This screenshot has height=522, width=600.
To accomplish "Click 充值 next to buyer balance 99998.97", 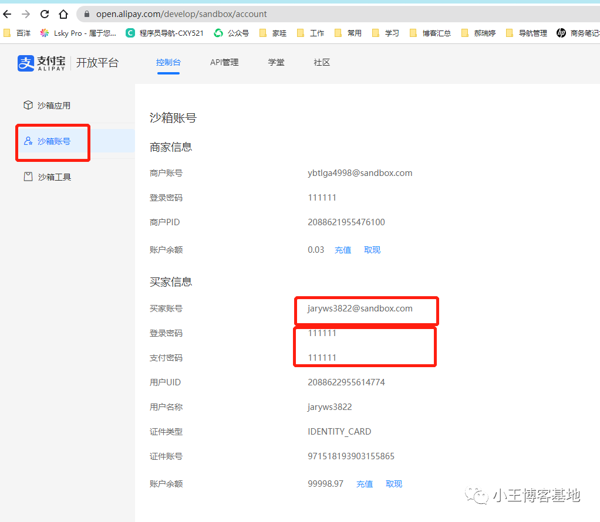I will 365,484.
